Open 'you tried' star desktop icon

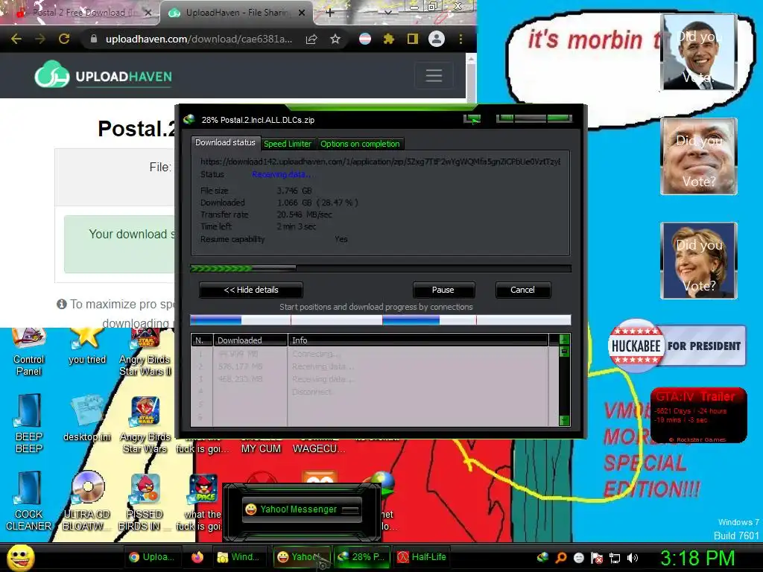click(86, 346)
